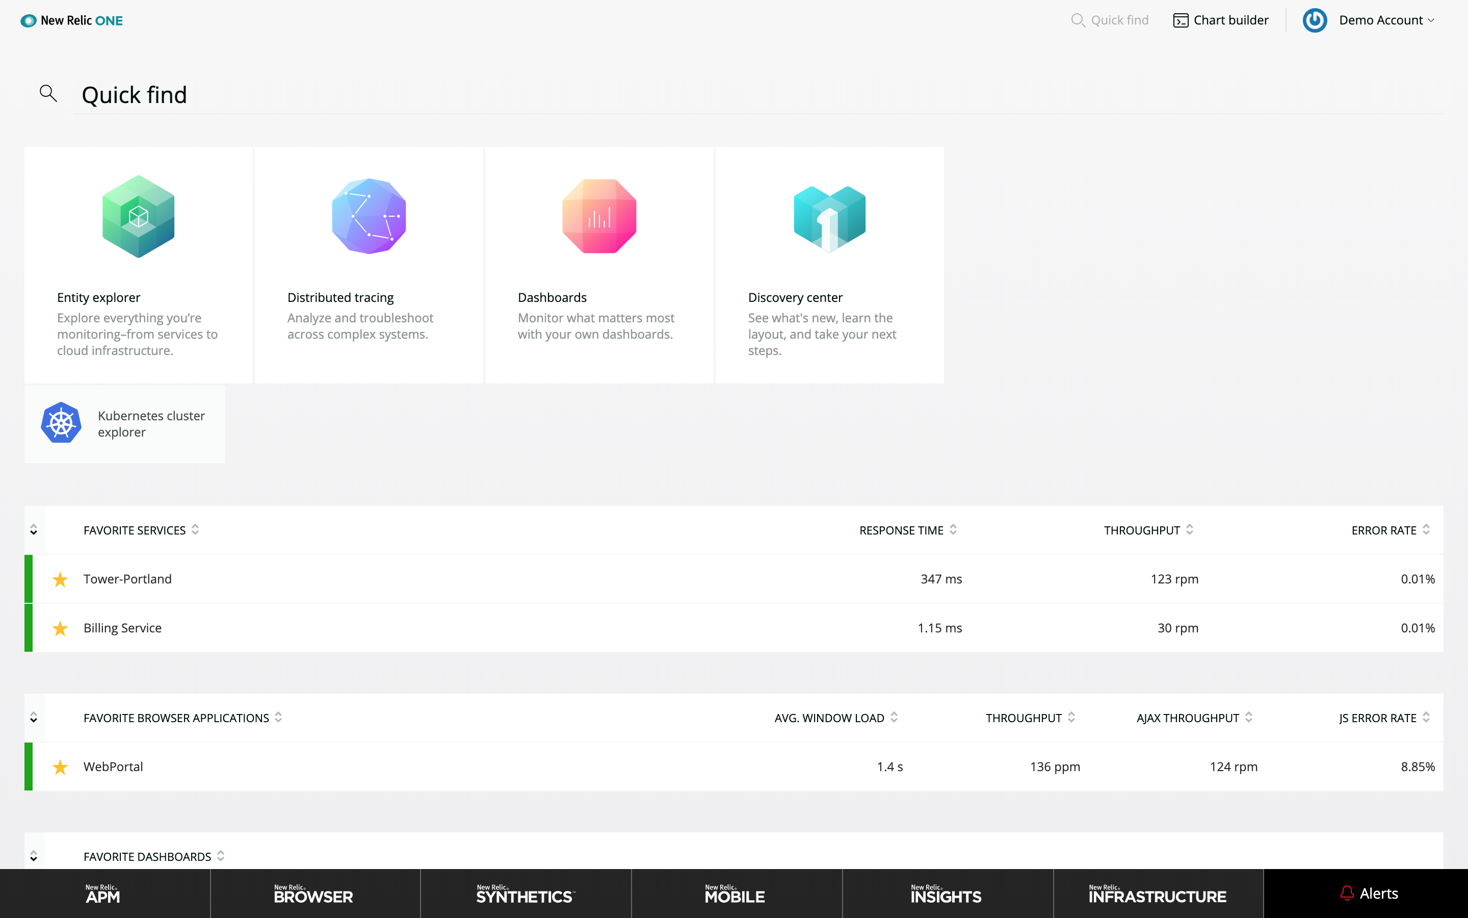This screenshot has width=1468, height=918.
Task: Click the Quick find magnifier in top bar
Action: [1078, 20]
